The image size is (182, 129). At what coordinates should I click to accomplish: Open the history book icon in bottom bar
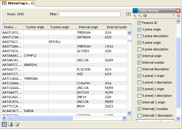11,124
